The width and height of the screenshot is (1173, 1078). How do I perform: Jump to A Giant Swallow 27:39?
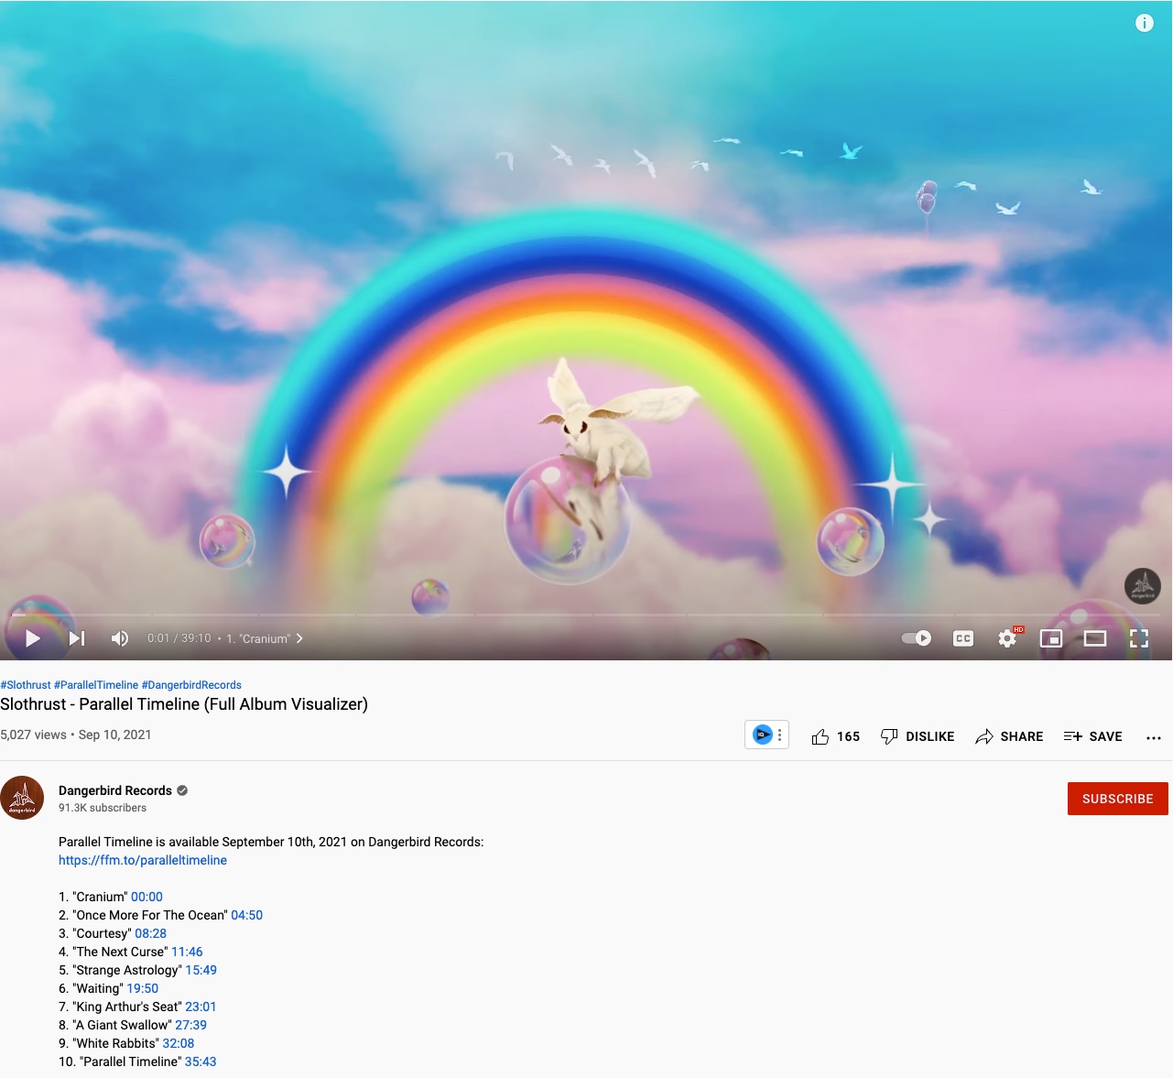(190, 1025)
